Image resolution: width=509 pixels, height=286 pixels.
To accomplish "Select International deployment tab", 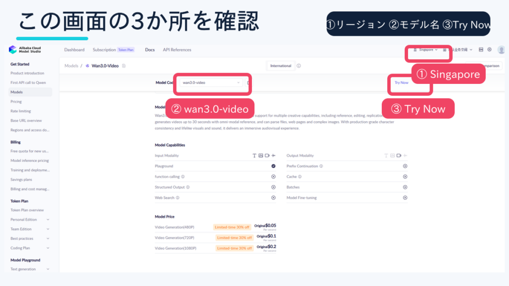I will coord(281,66).
